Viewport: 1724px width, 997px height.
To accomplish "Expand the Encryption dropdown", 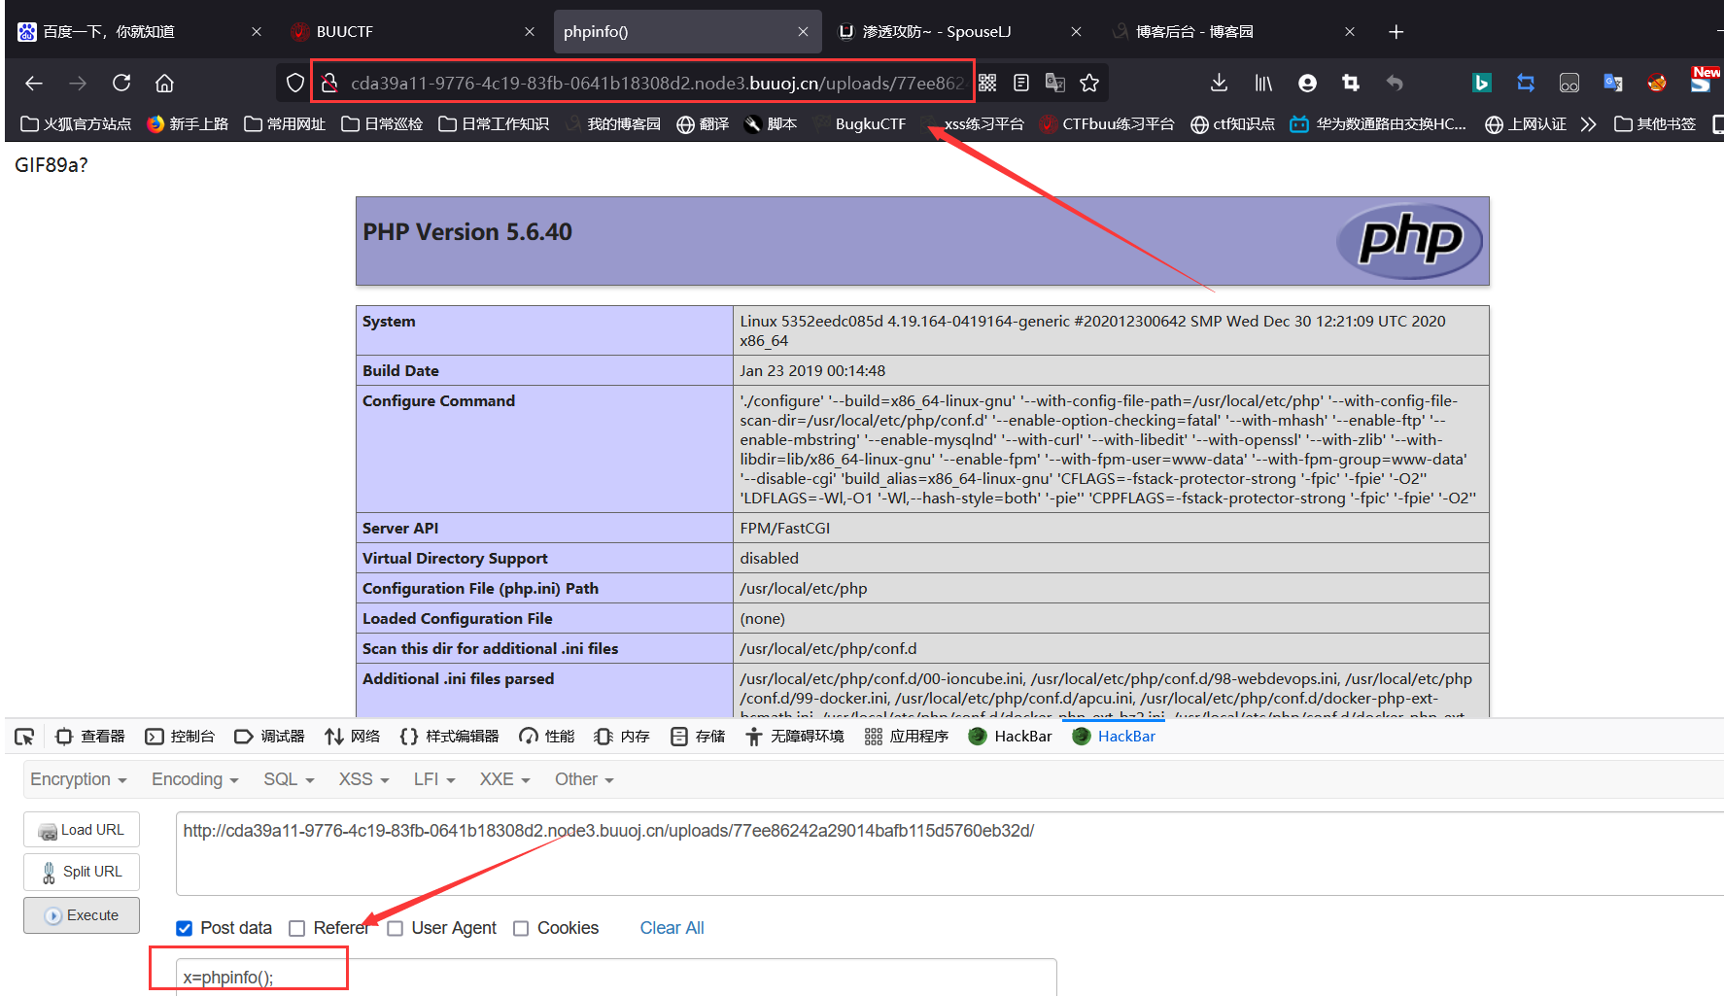I will point(78,779).
